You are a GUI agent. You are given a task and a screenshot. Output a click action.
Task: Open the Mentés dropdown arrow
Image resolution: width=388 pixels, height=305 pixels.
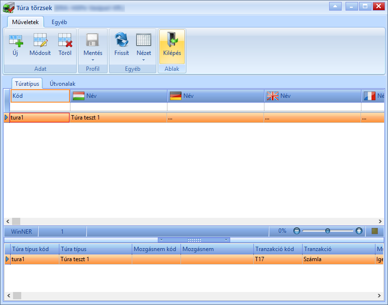[x=93, y=60]
